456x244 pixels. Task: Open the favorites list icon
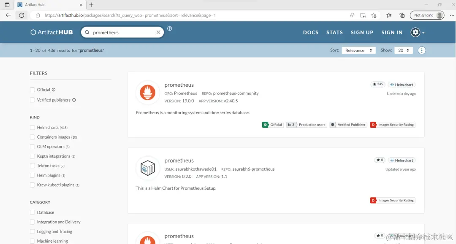coord(389,15)
